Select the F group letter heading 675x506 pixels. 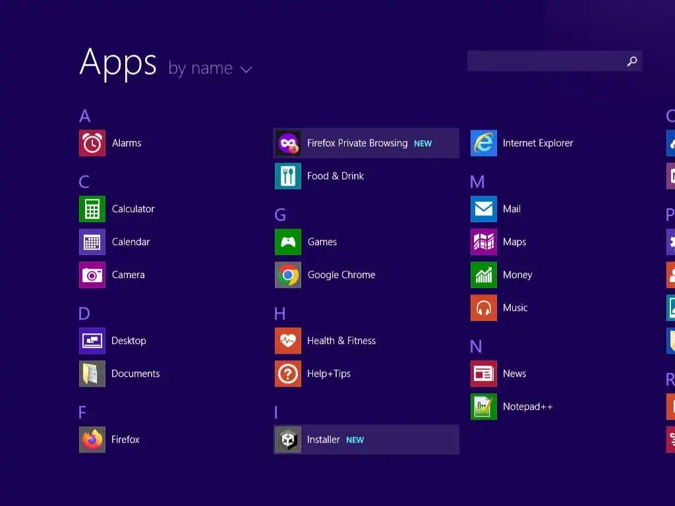(x=82, y=412)
